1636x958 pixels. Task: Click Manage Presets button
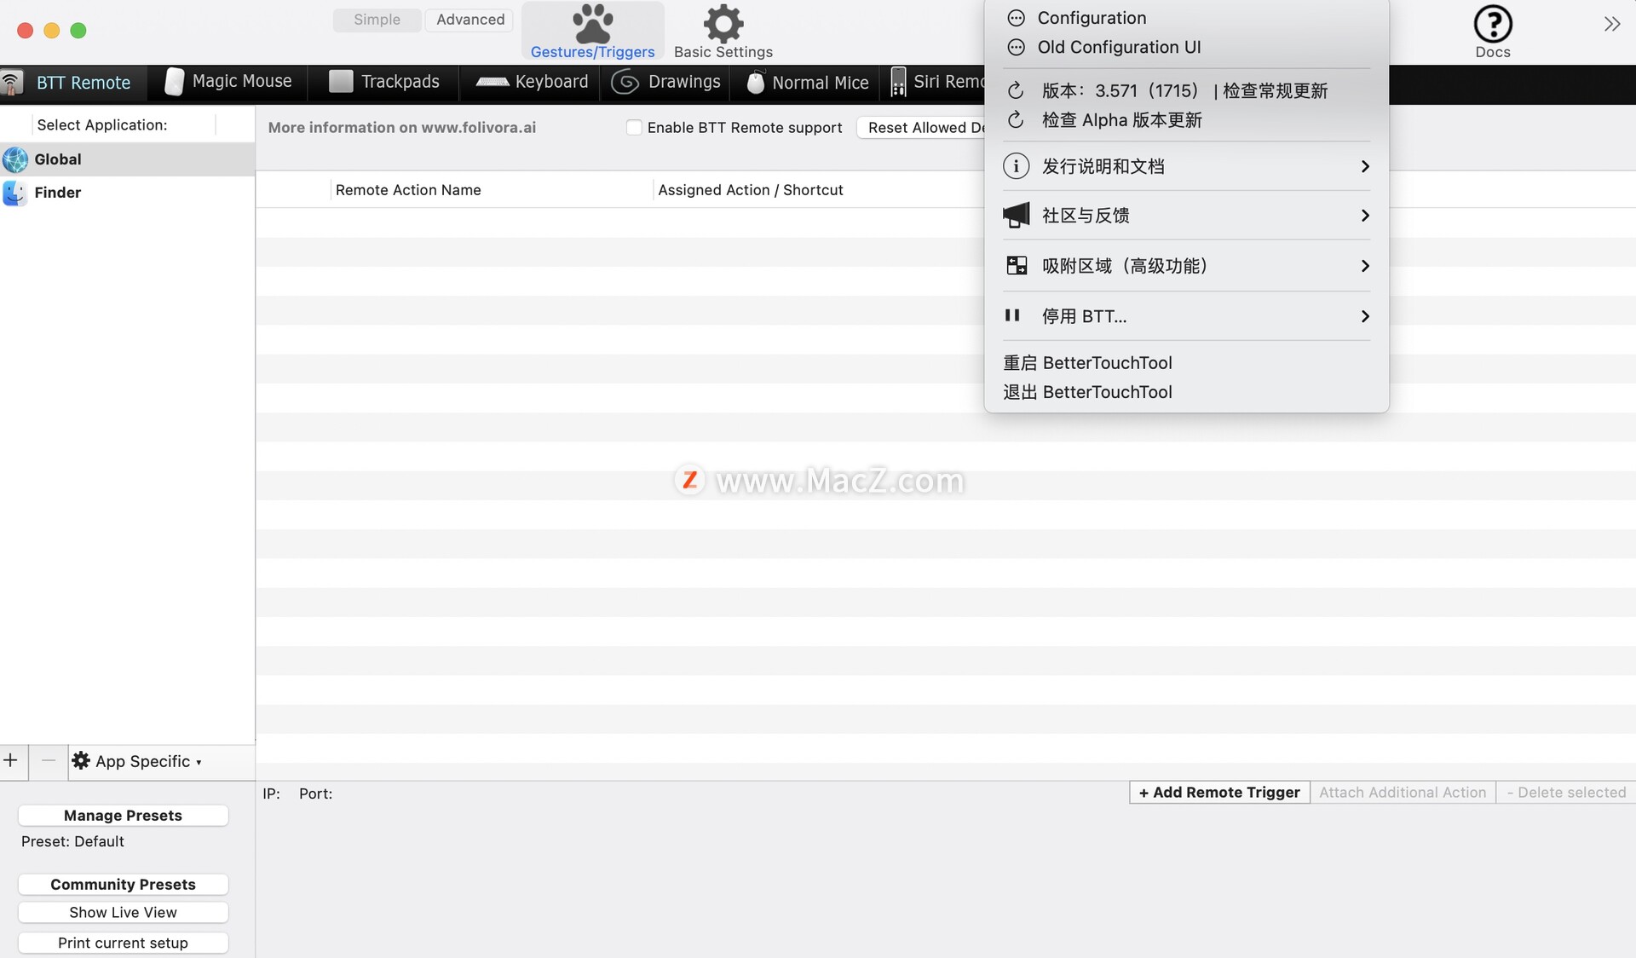tap(123, 816)
